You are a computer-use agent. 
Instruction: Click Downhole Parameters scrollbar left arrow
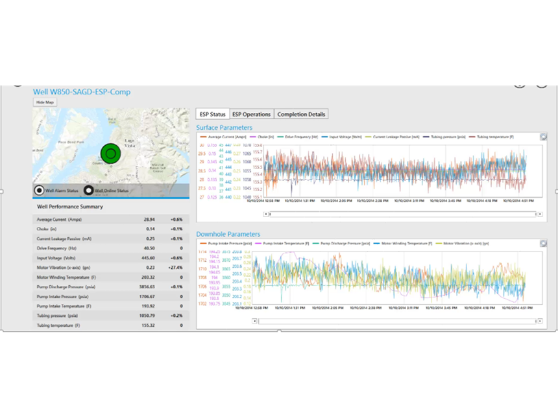(253, 321)
